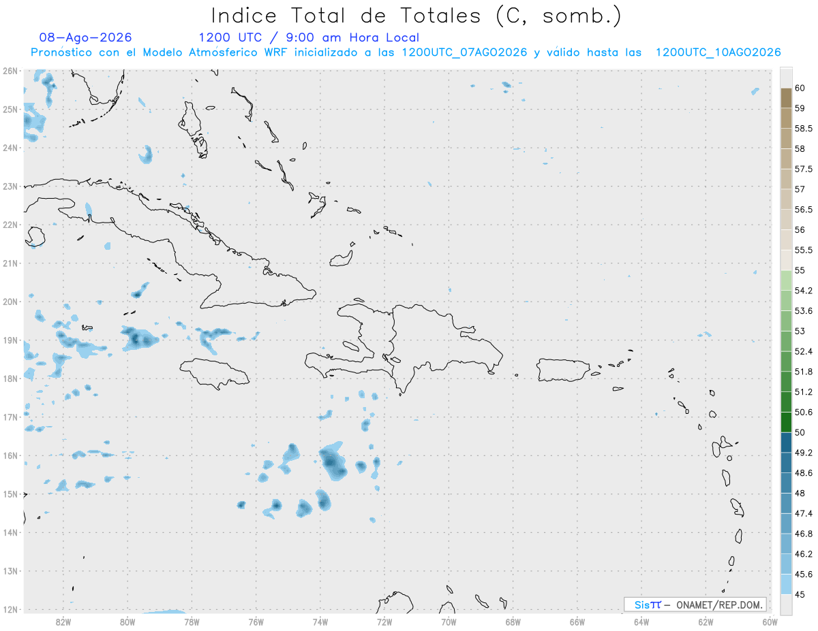Click the colorbar value '49.2'
This screenshot has width=818, height=631.
[x=804, y=453]
